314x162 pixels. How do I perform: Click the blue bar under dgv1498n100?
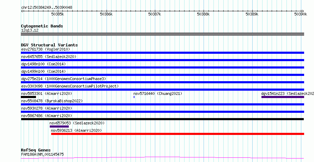(x=162, y=67)
